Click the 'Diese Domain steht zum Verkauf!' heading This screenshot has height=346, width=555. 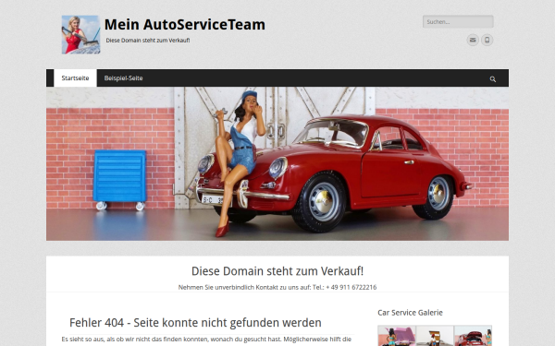(277, 271)
